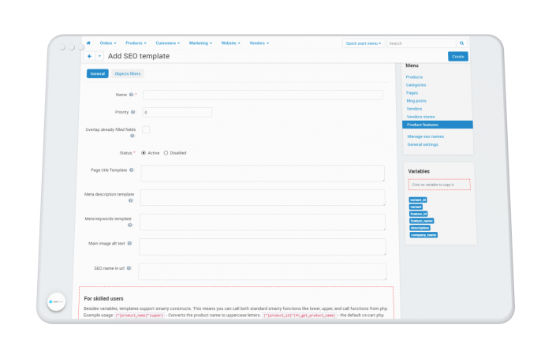The width and height of the screenshot is (552, 351).
Task: Open the Marketing menu
Action: [200, 43]
